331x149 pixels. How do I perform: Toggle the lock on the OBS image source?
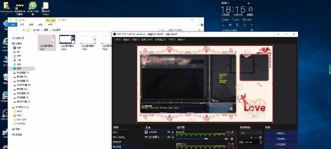click(173, 132)
